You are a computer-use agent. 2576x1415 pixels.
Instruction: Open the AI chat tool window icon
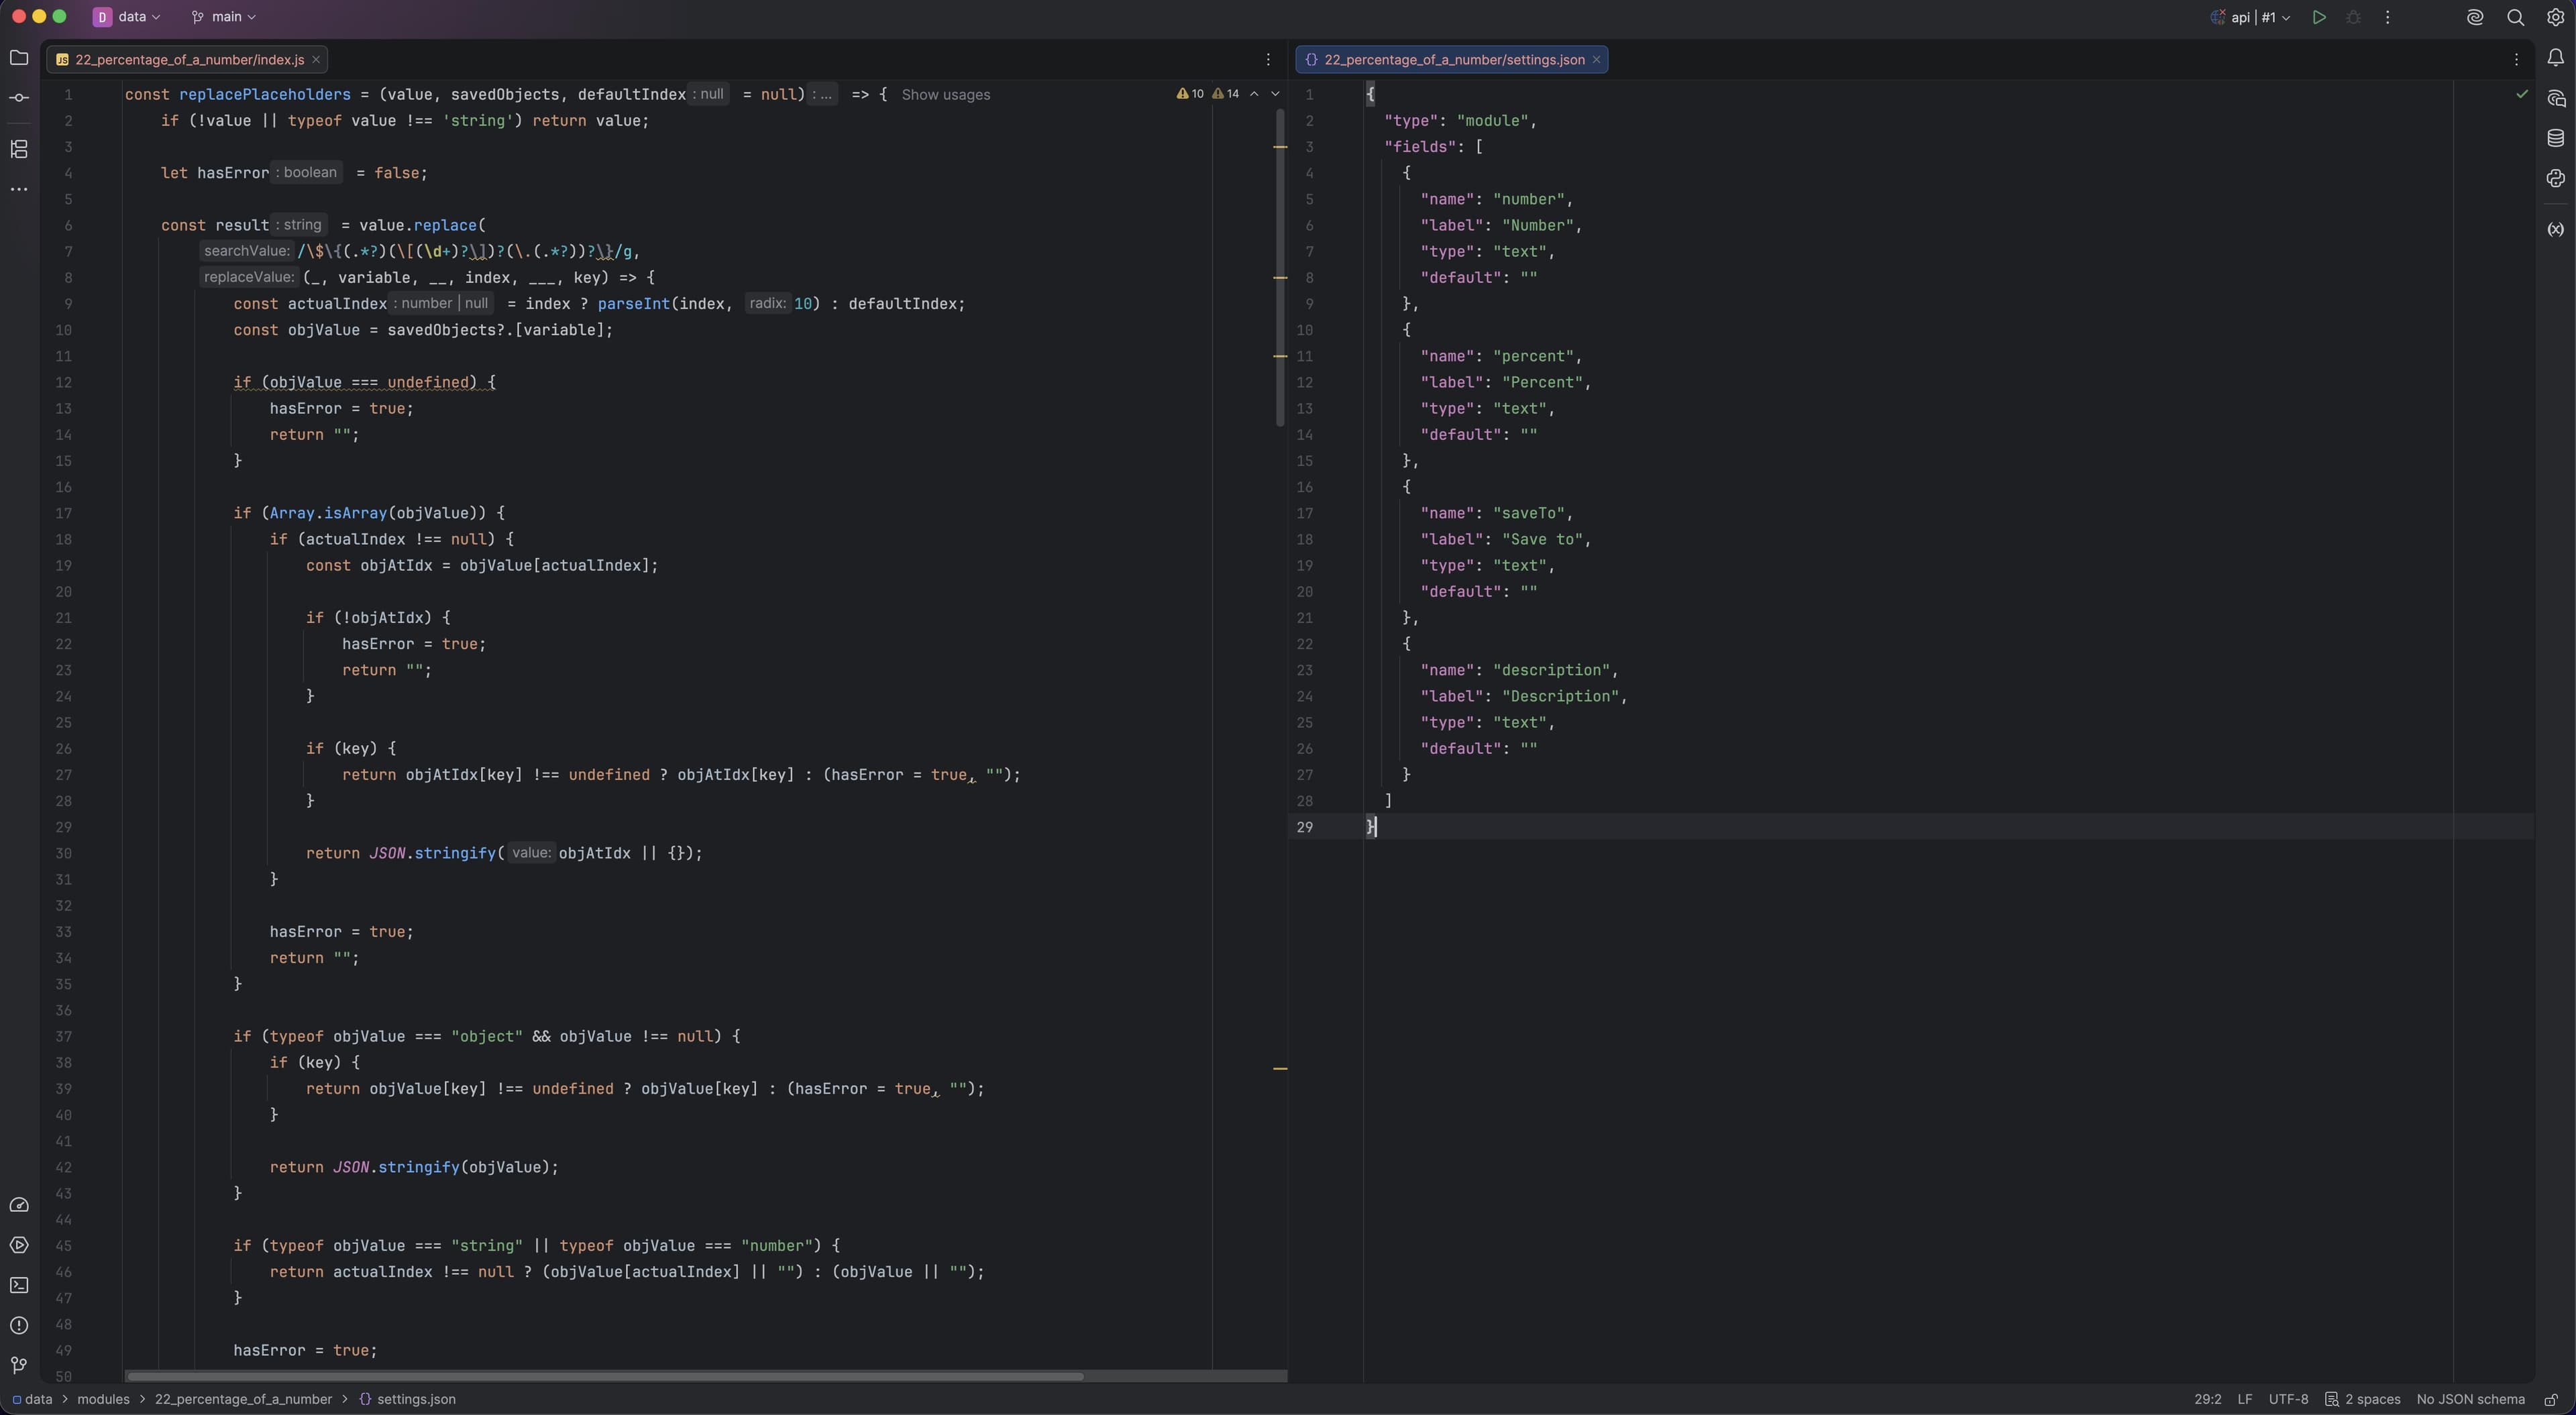pos(2555,98)
